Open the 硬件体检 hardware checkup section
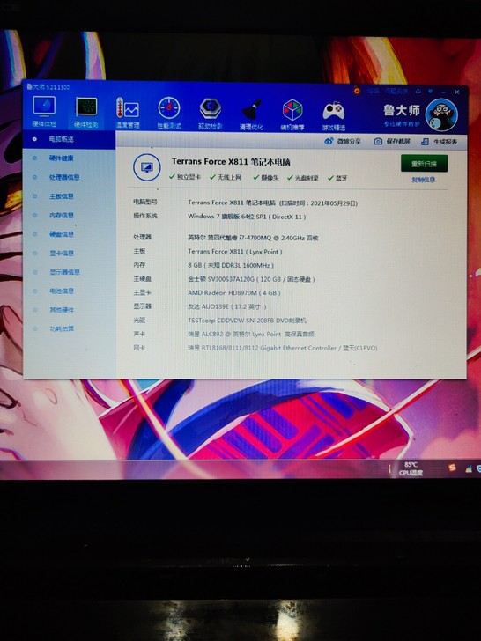 point(44,111)
